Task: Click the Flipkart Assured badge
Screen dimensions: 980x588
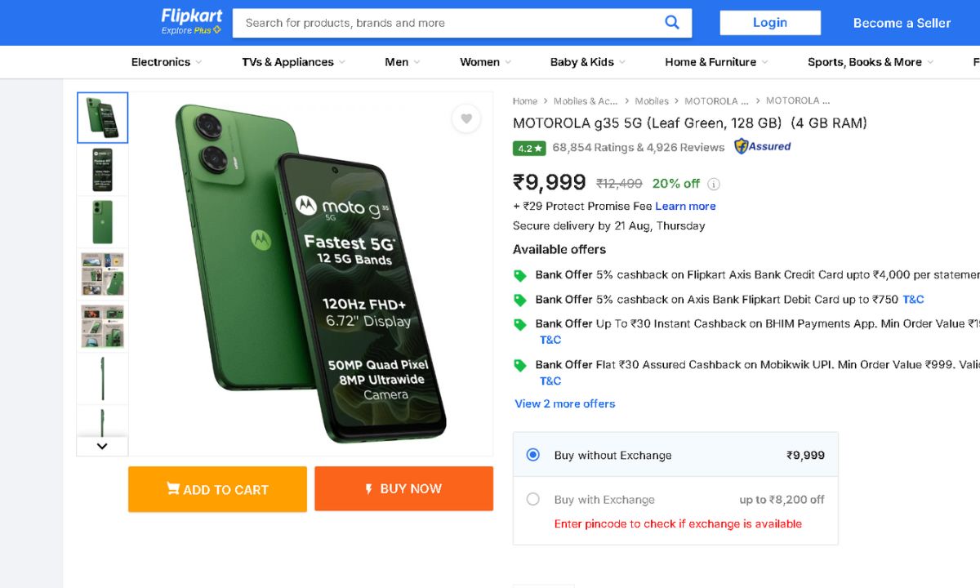Action: tap(762, 147)
